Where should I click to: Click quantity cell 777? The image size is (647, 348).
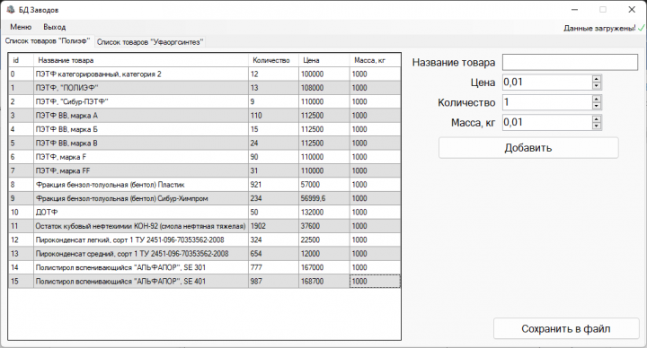click(273, 267)
